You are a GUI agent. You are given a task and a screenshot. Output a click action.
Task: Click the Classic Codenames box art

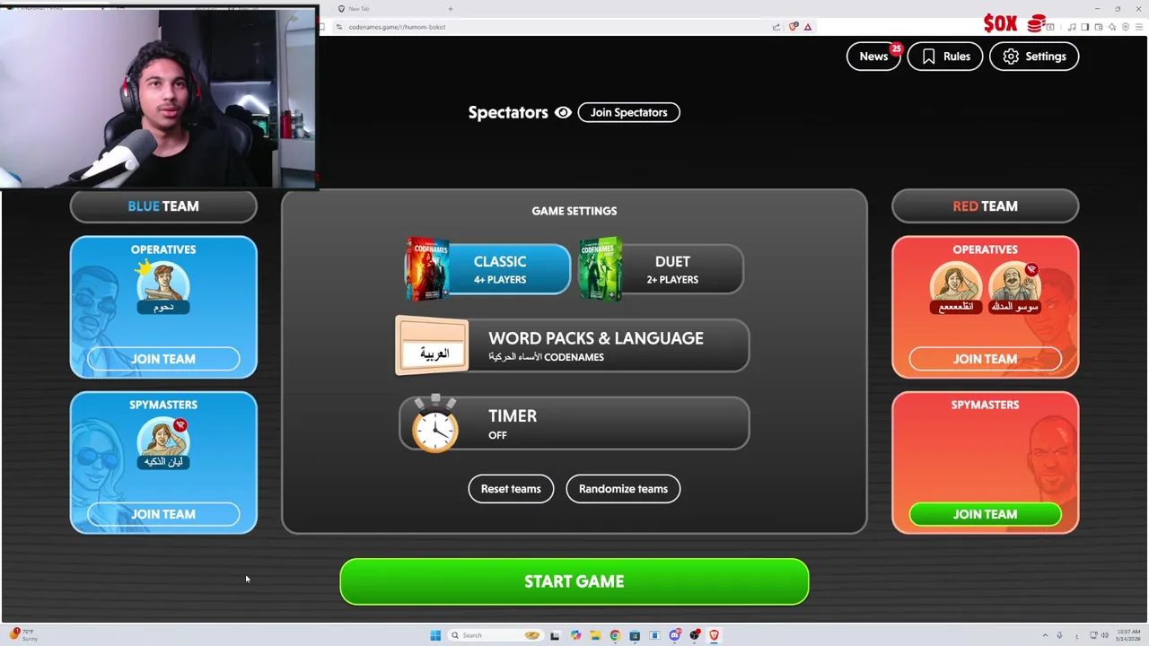(426, 268)
